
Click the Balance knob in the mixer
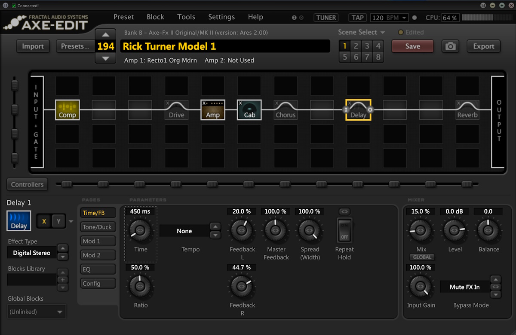point(488,230)
